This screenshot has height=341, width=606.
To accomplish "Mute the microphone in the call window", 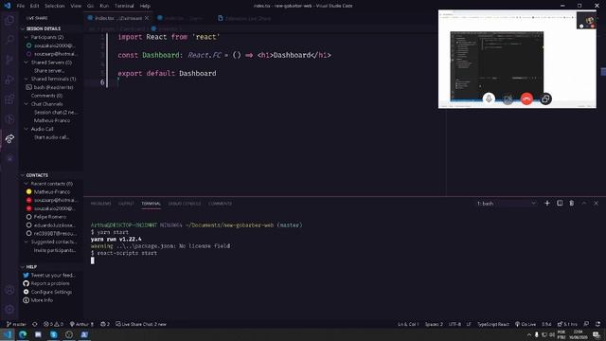I will click(x=489, y=99).
